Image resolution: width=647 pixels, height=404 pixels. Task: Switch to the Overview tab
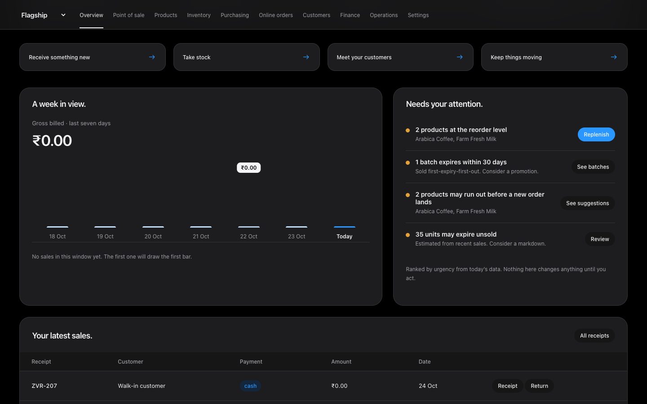pyautogui.click(x=91, y=15)
